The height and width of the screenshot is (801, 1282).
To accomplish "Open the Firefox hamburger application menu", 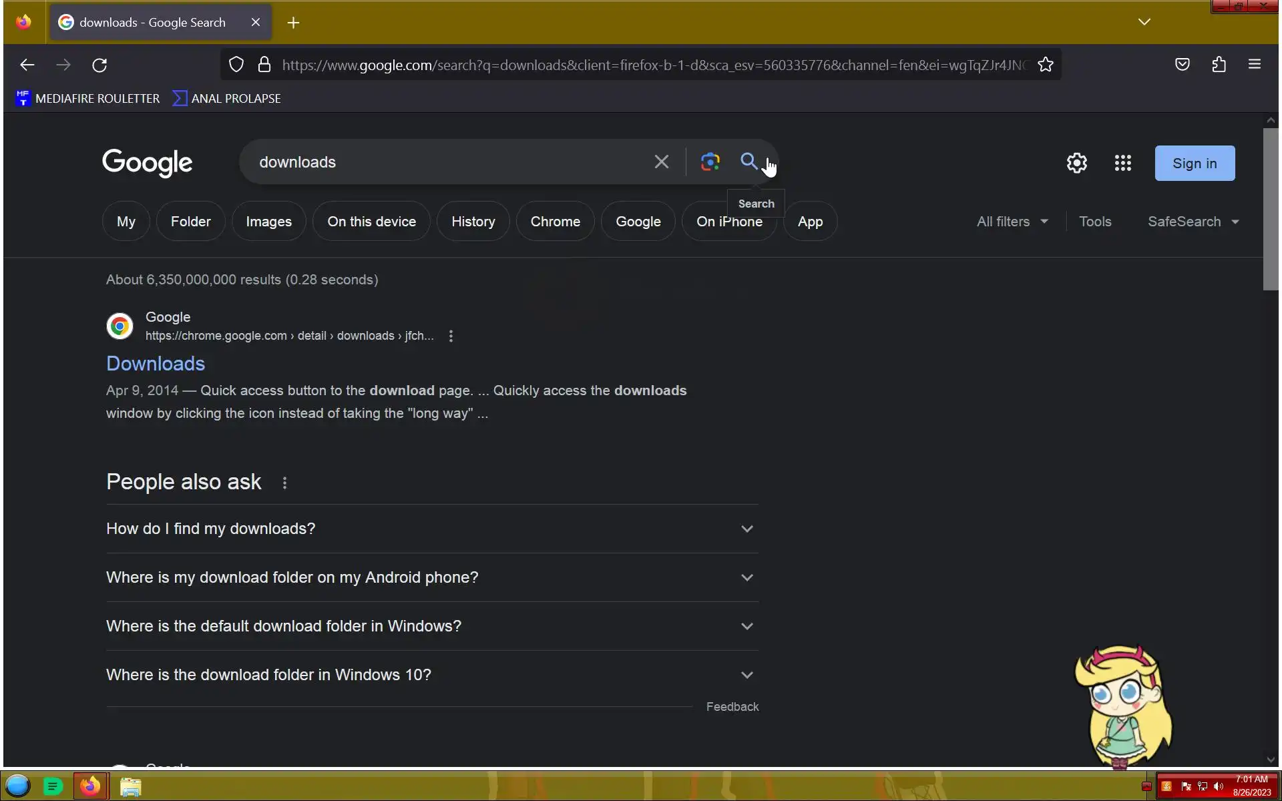I will pos(1254,65).
